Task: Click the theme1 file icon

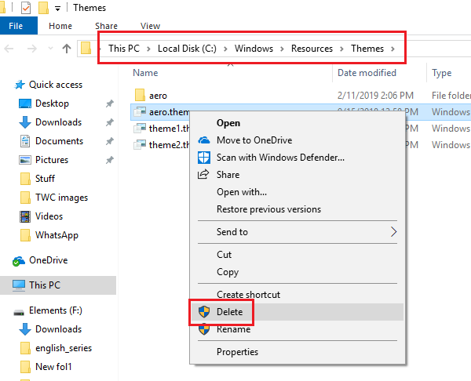Action: pos(140,129)
